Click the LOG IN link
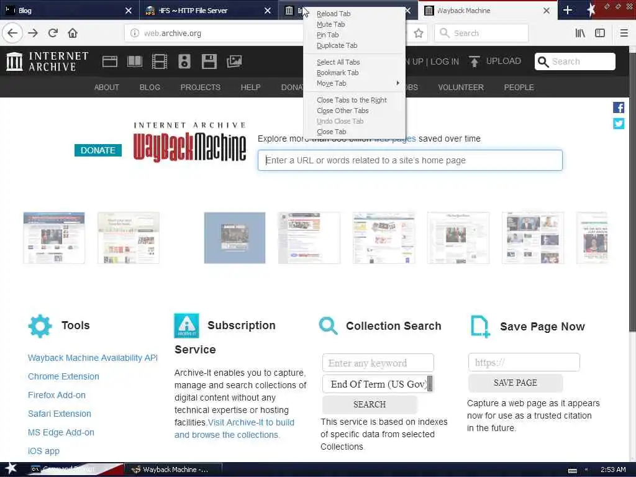This screenshot has width=636, height=477. click(x=445, y=61)
